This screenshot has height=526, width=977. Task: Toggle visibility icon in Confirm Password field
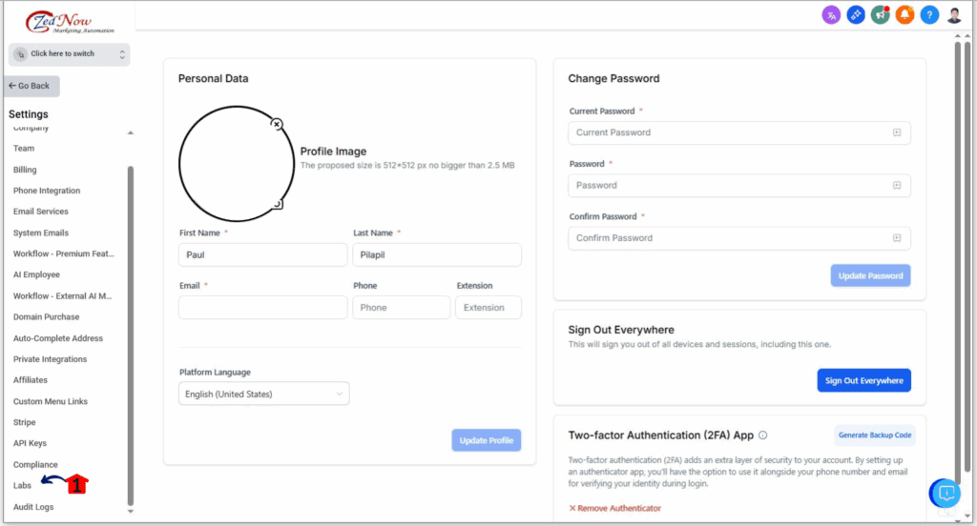click(x=897, y=238)
